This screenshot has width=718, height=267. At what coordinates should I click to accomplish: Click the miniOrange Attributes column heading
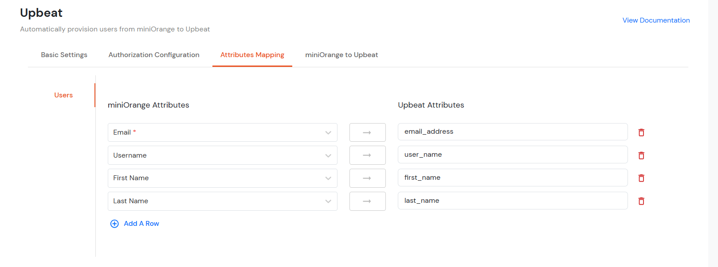(149, 105)
